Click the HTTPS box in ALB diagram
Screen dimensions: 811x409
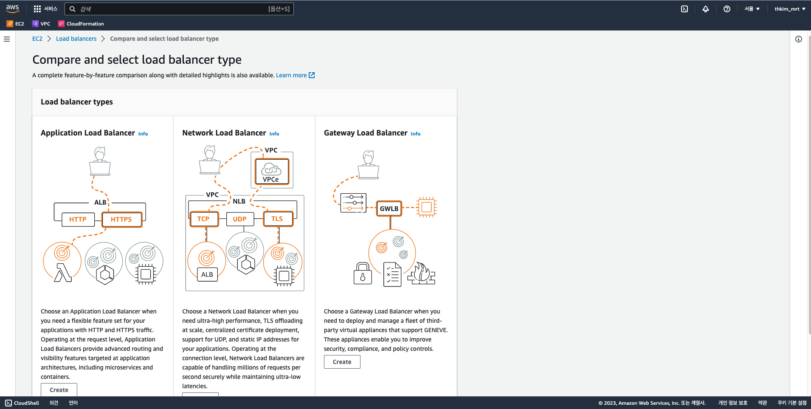pos(121,219)
